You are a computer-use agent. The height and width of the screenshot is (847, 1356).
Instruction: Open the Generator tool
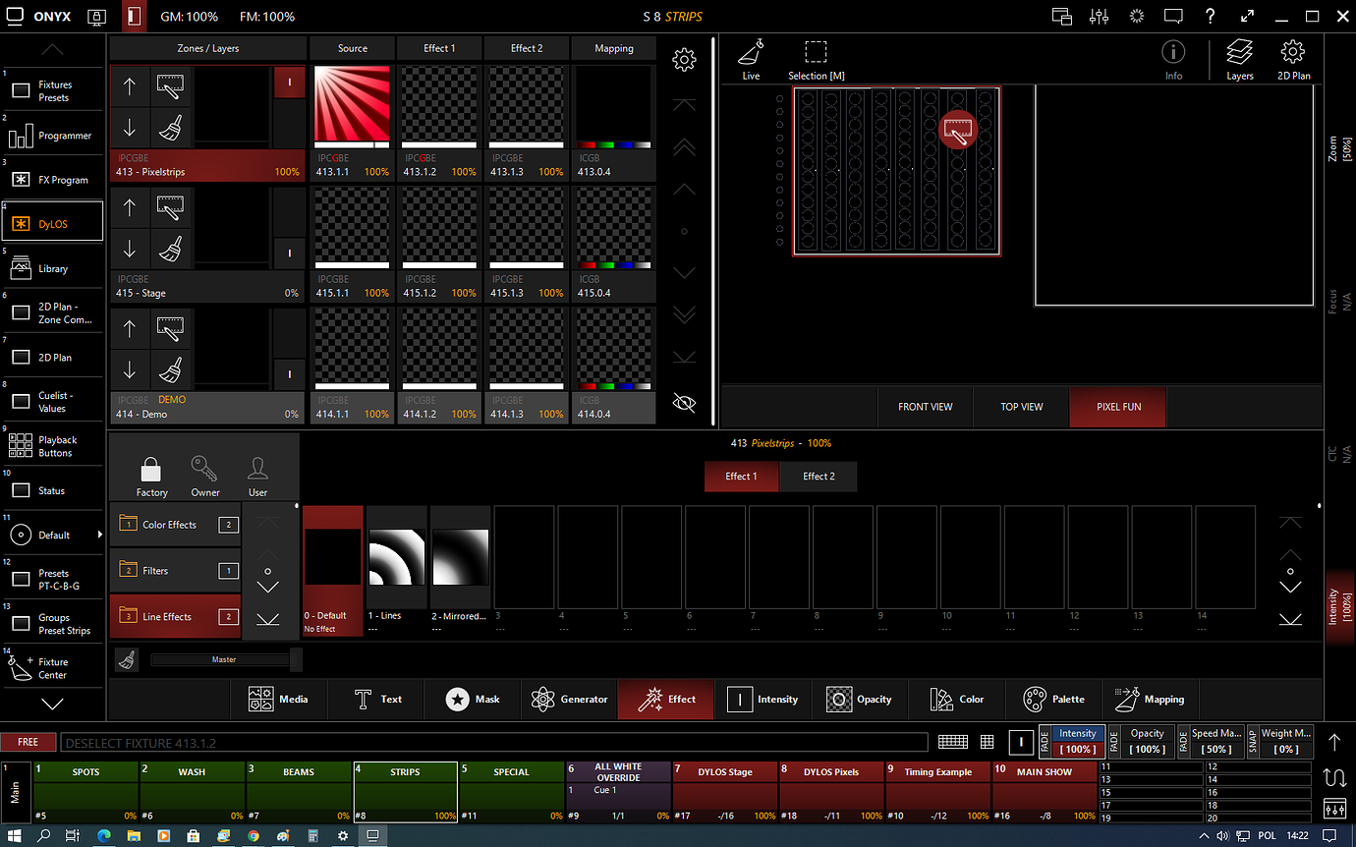click(x=569, y=699)
